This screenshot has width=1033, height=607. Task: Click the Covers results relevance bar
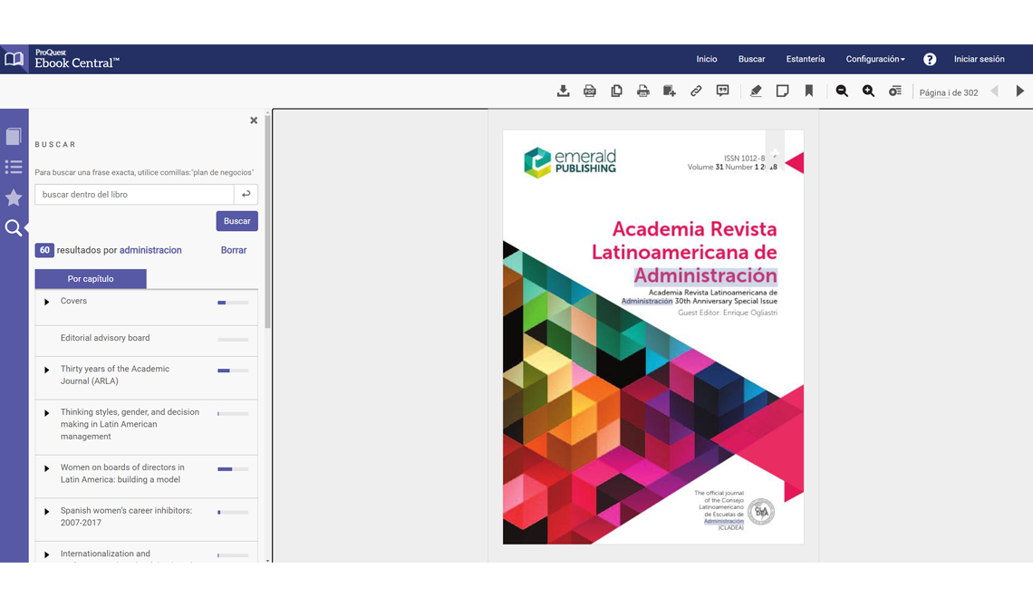(x=233, y=303)
